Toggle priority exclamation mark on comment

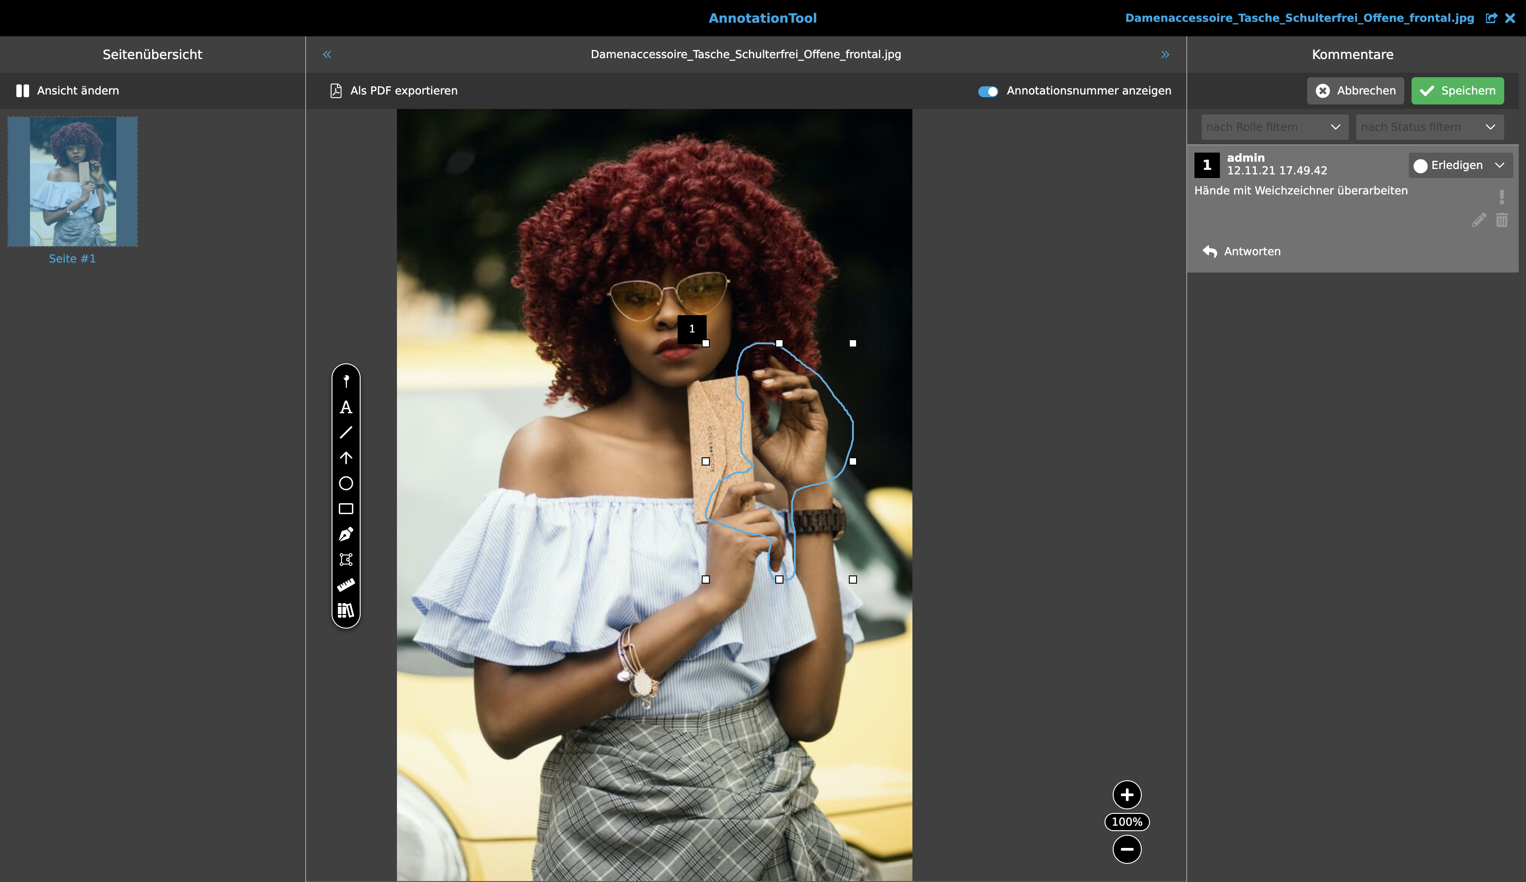(x=1501, y=197)
